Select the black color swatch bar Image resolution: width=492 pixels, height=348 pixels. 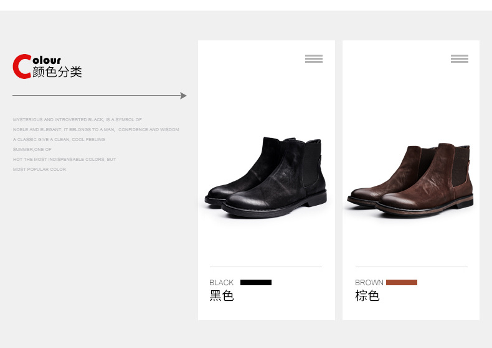(x=256, y=283)
